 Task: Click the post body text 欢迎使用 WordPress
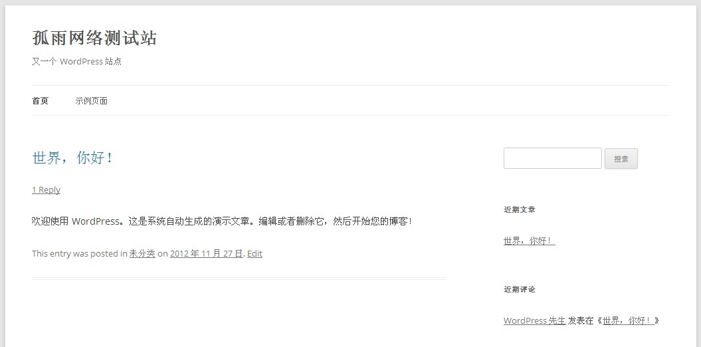pos(222,221)
